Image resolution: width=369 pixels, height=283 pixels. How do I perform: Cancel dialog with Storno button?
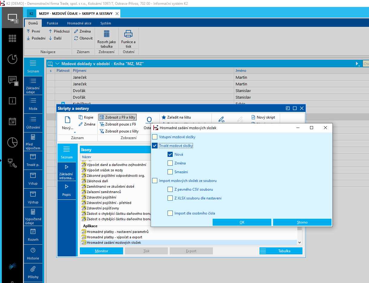[302, 222]
